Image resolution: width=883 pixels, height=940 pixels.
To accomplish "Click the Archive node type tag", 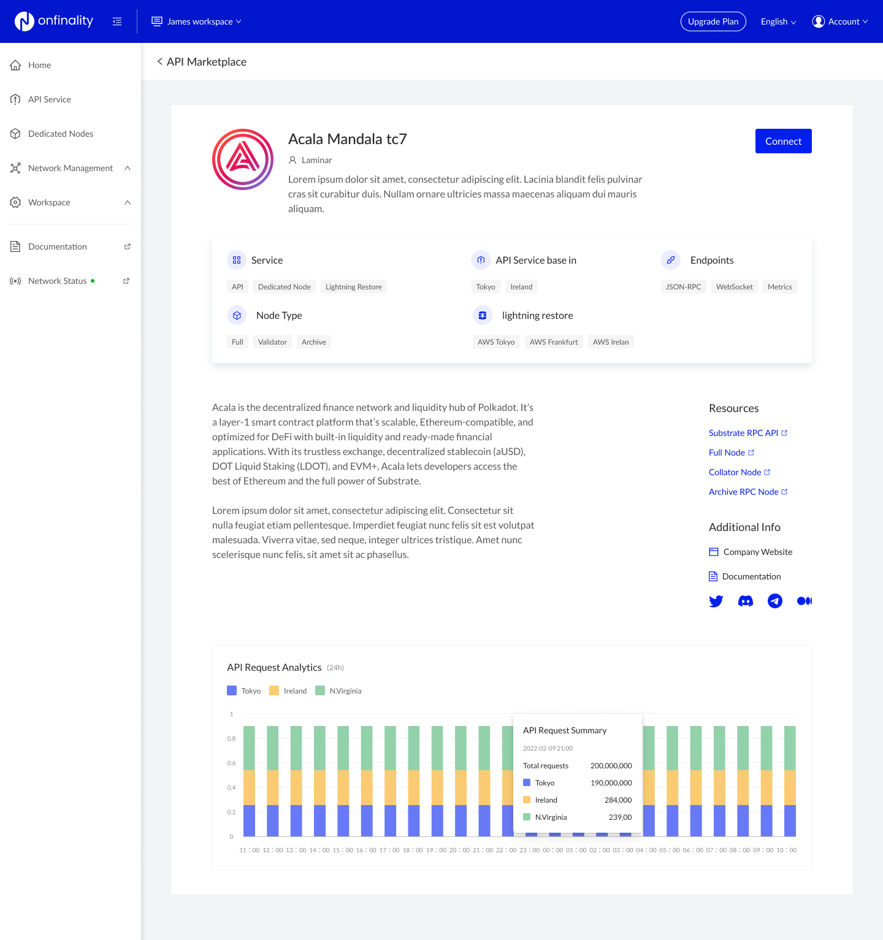I will tap(314, 342).
